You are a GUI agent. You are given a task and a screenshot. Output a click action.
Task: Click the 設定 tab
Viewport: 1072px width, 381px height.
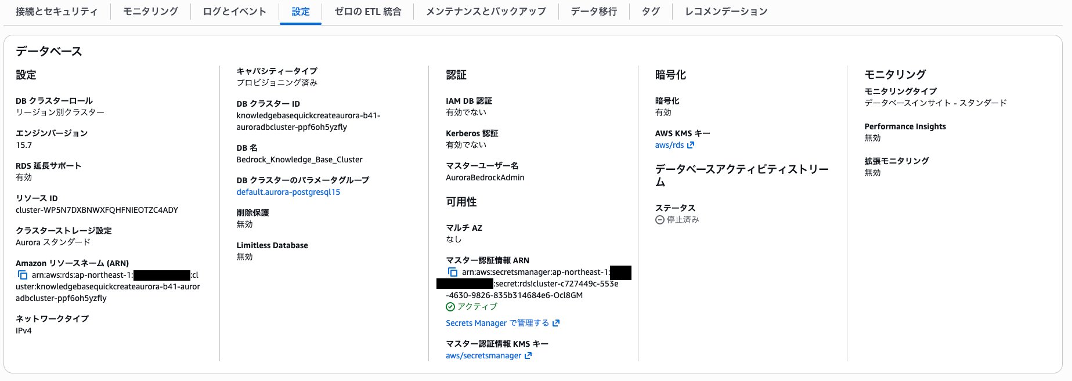(x=300, y=10)
